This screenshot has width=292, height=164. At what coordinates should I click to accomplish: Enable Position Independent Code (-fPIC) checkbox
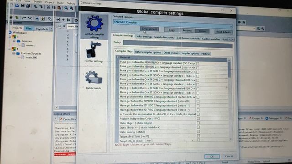(x=198, y=118)
